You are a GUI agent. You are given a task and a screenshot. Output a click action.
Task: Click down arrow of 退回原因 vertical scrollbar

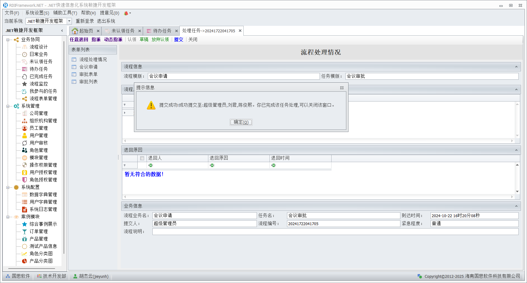(517, 192)
